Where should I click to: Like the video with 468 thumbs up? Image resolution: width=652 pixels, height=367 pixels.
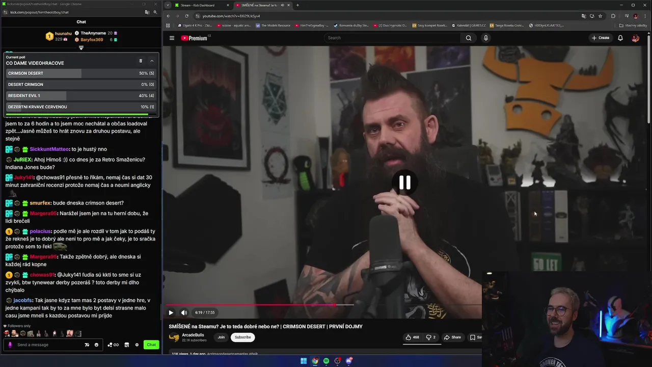tap(413, 337)
